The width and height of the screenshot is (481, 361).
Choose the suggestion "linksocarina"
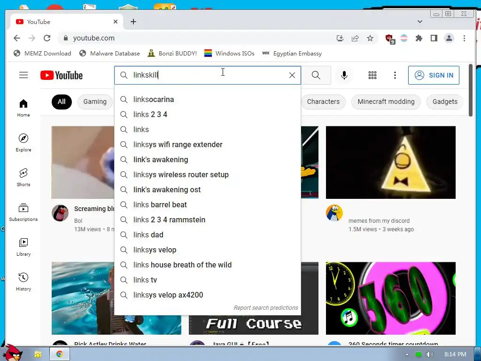click(x=208, y=100)
